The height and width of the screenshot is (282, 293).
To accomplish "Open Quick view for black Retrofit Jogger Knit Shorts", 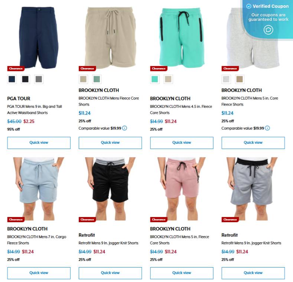I will [110, 273].
